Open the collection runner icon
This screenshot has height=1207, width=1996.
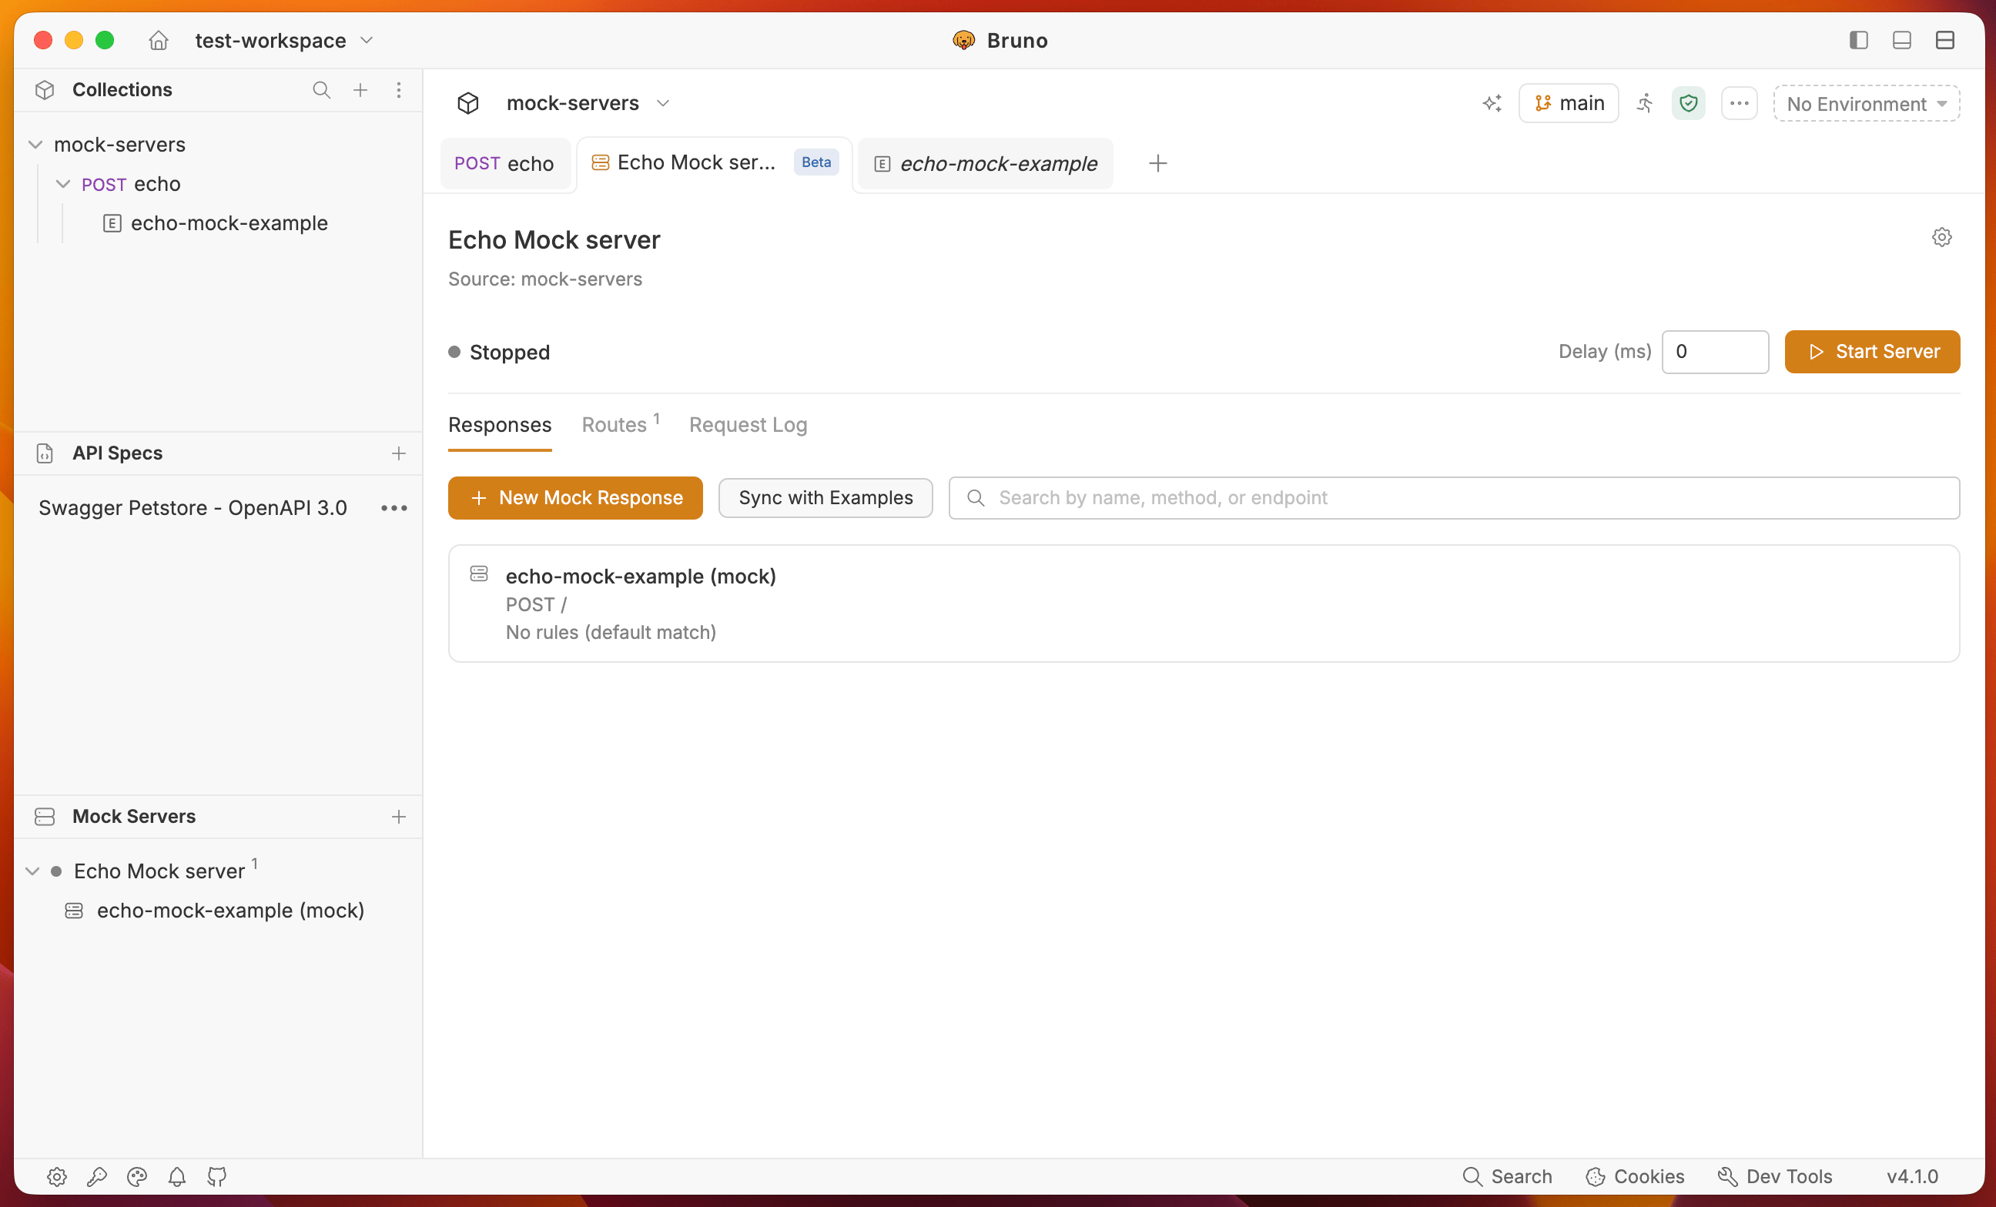point(1644,103)
